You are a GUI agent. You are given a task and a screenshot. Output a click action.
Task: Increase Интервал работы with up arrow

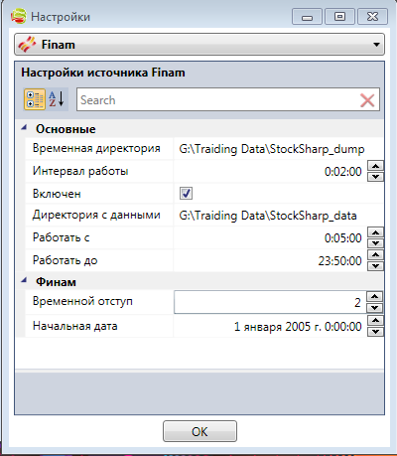pos(375,166)
